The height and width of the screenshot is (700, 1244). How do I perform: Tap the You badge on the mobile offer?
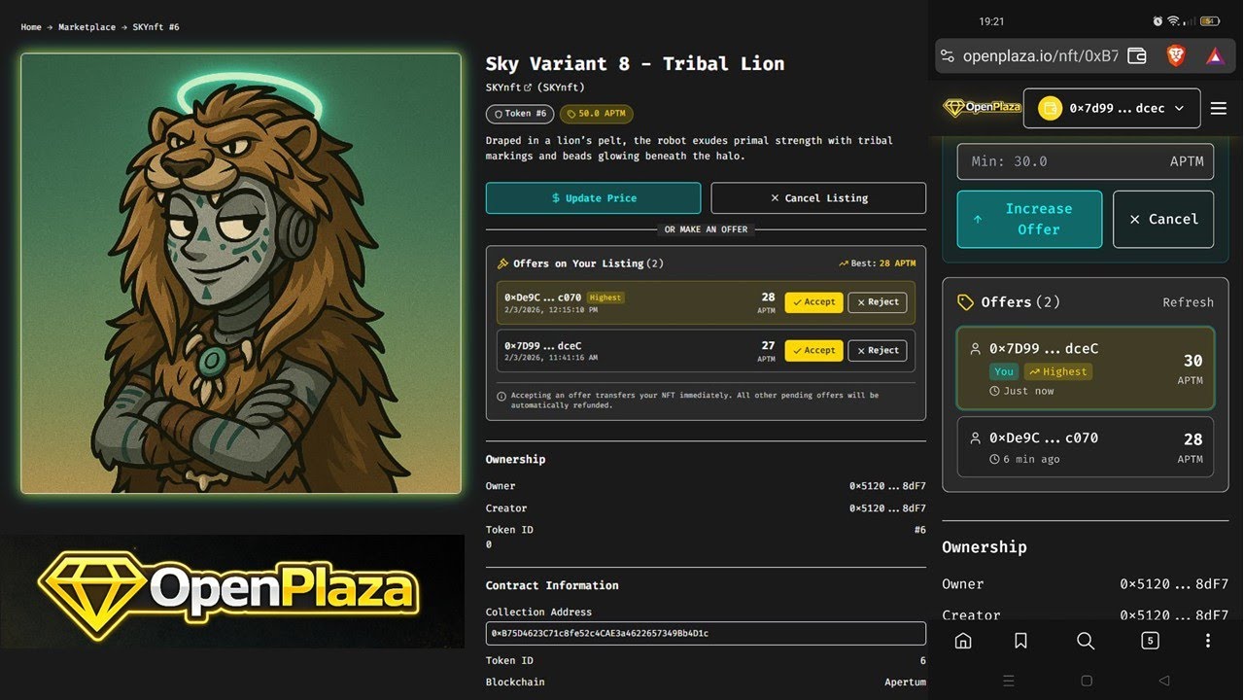tap(1004, 371)
